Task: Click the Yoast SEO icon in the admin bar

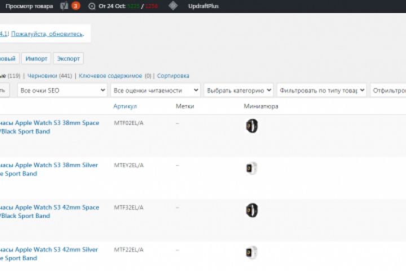Action: (x=64, y=6)
